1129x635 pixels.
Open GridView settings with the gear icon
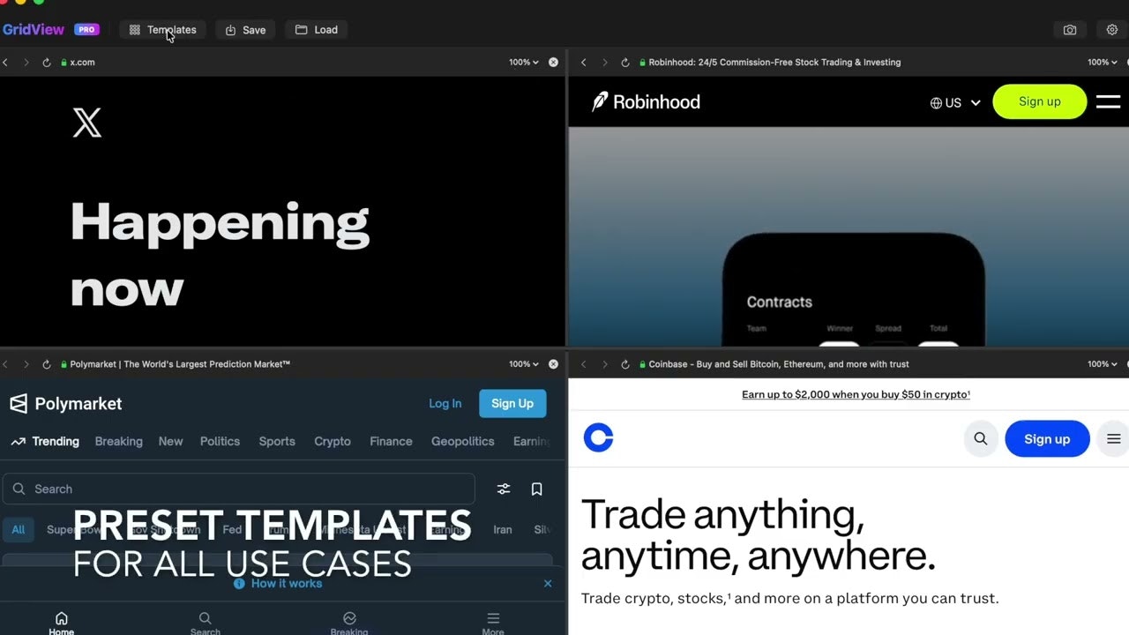coord(1112,29)
